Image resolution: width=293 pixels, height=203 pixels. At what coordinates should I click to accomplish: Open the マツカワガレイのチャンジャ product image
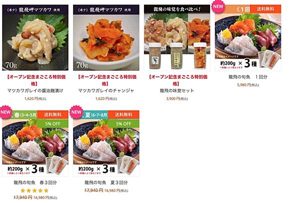tap(106, 37)
